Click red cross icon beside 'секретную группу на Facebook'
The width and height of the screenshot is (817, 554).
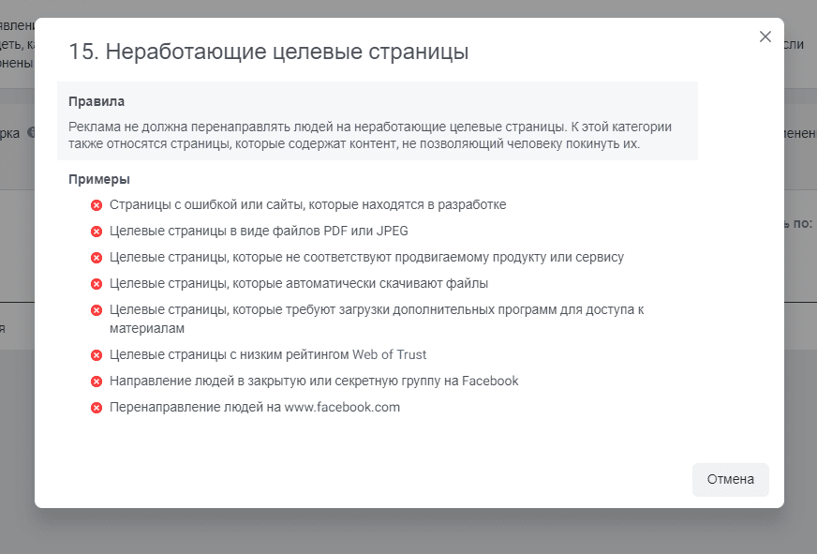click(97, 382)
